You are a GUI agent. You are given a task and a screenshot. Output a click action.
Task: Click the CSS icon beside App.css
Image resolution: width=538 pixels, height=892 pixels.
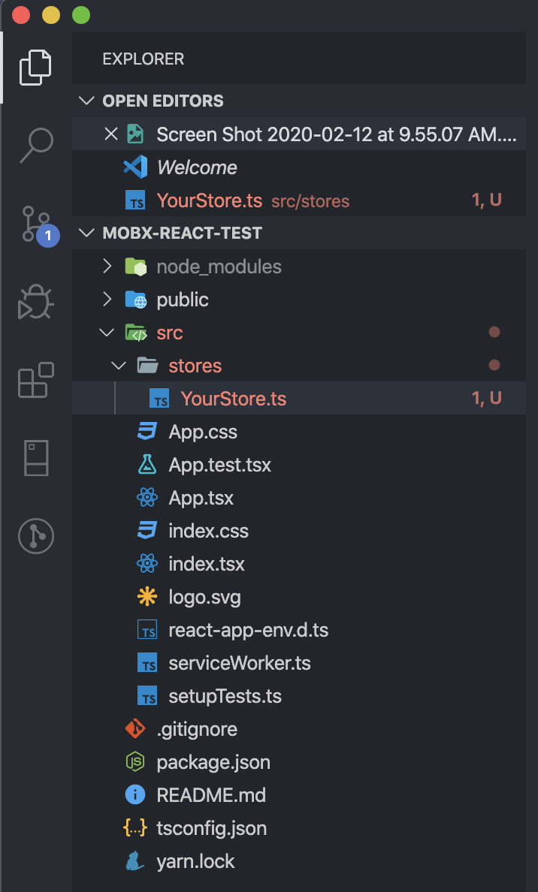[147, 432]
